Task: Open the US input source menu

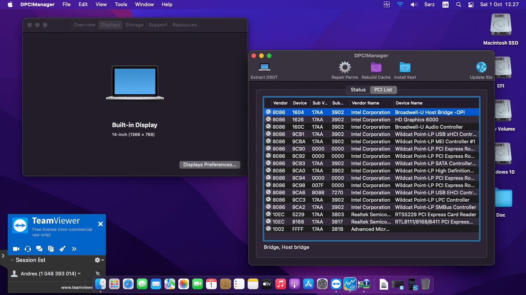Action: (x=446, y=5)
